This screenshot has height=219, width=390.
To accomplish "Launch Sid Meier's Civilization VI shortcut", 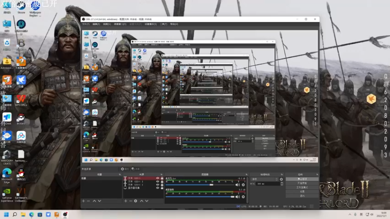I will click(21, 195).
